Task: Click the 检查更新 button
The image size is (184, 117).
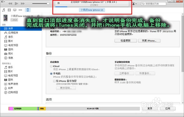Action: (x=126, y=41)
